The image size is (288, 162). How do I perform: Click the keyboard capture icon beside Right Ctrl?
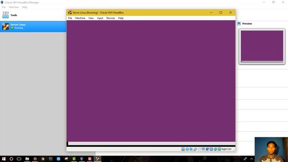(219, 149)
